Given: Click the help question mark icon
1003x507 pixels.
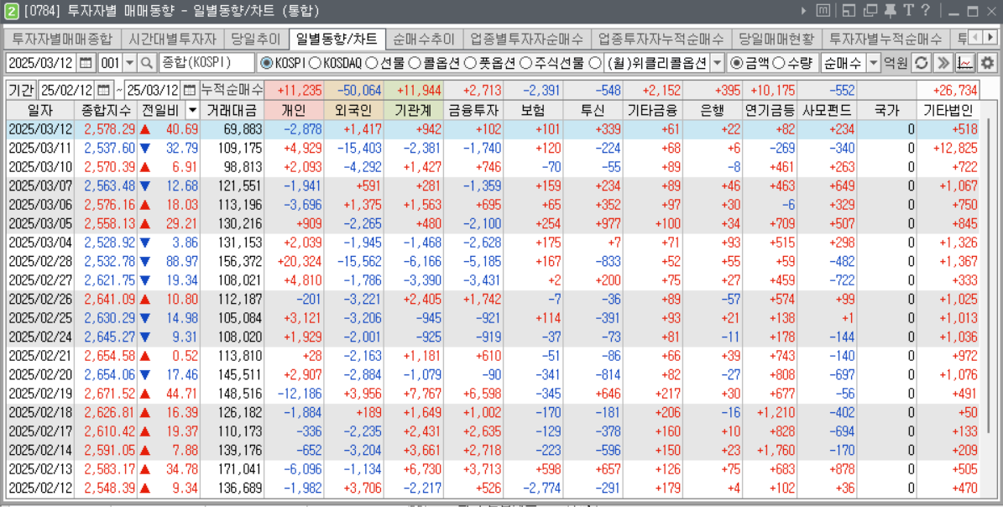Looking at the screenshot, I should coord(925,11).
